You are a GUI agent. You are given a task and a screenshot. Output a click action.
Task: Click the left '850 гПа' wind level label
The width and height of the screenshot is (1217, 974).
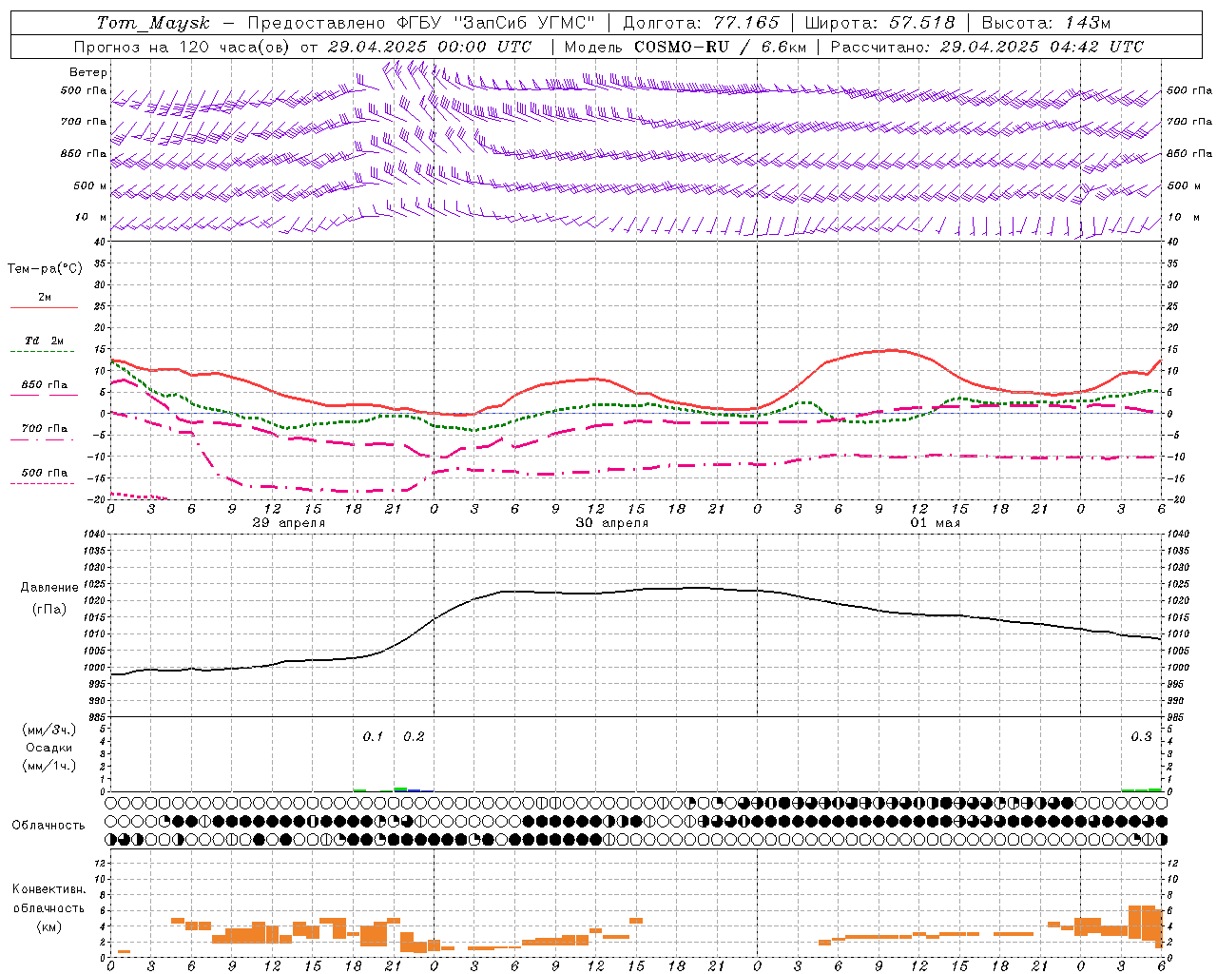coord(84,153)
